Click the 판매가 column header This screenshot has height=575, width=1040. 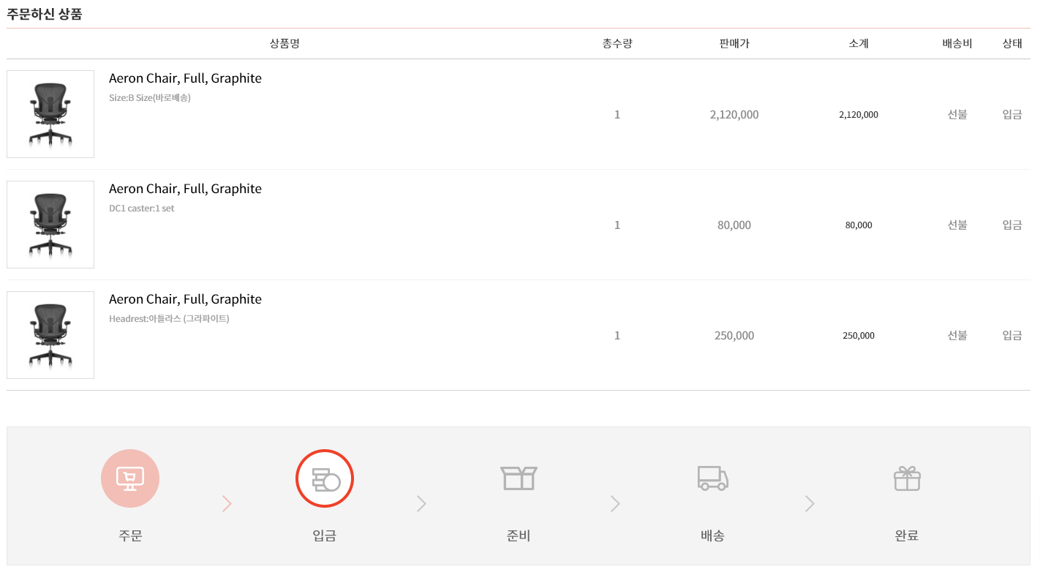pos(734,44)
